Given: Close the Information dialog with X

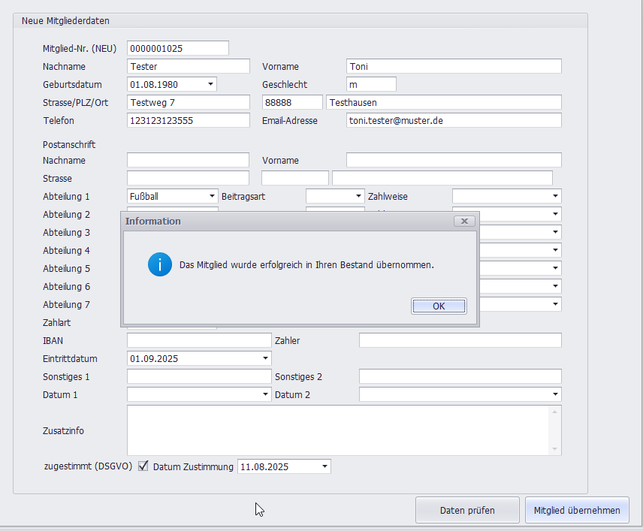Looking at the screenshot, I should click(x=464, y=221).
